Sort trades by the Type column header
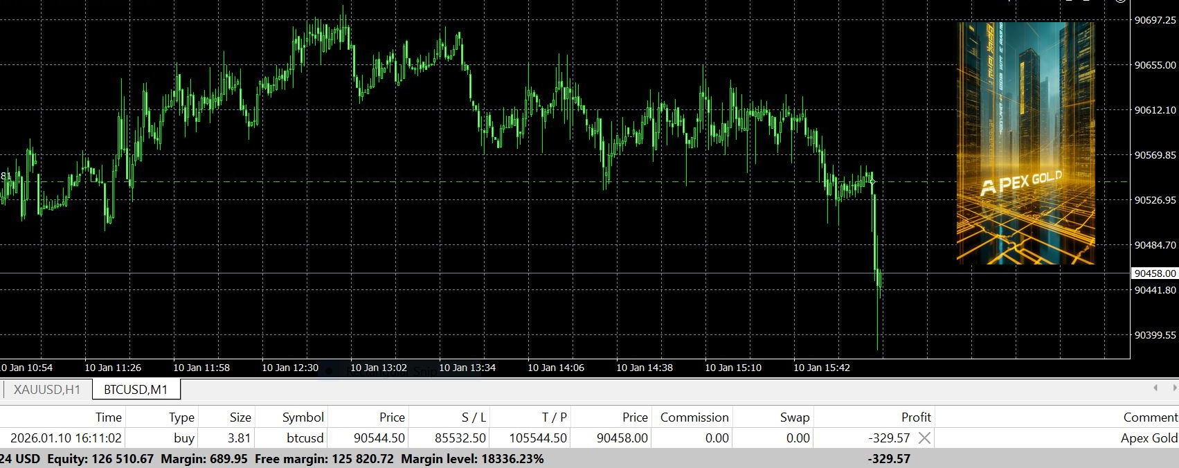The width and height of the screenshot is (1179, 468). pos(181,417)
